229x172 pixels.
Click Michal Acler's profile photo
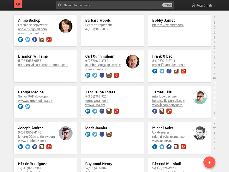pyautogui.click(x=200, y=133)
